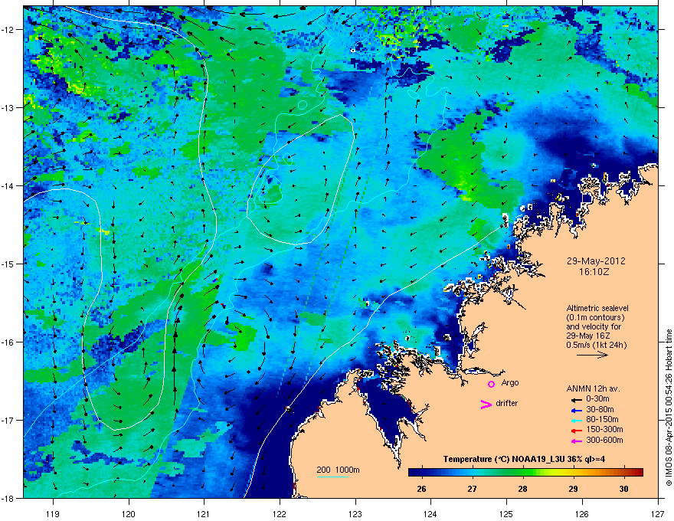
Task: Click the 'drifter' legend label
Action: click(507, 403)
